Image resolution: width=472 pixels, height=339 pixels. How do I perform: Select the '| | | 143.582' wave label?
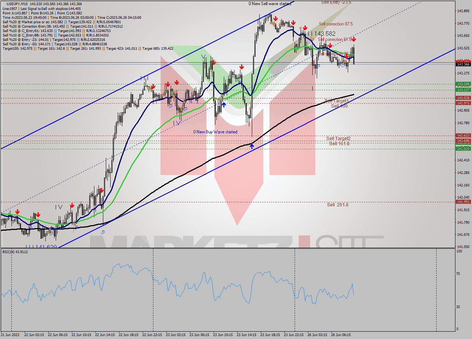coord(321,34)
